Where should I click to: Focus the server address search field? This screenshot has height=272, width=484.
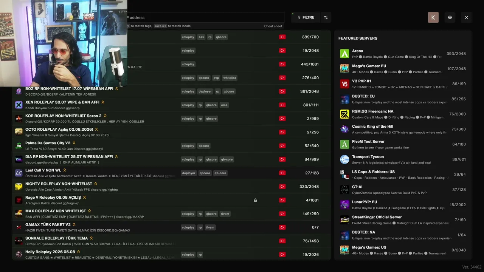pos(206,17)
